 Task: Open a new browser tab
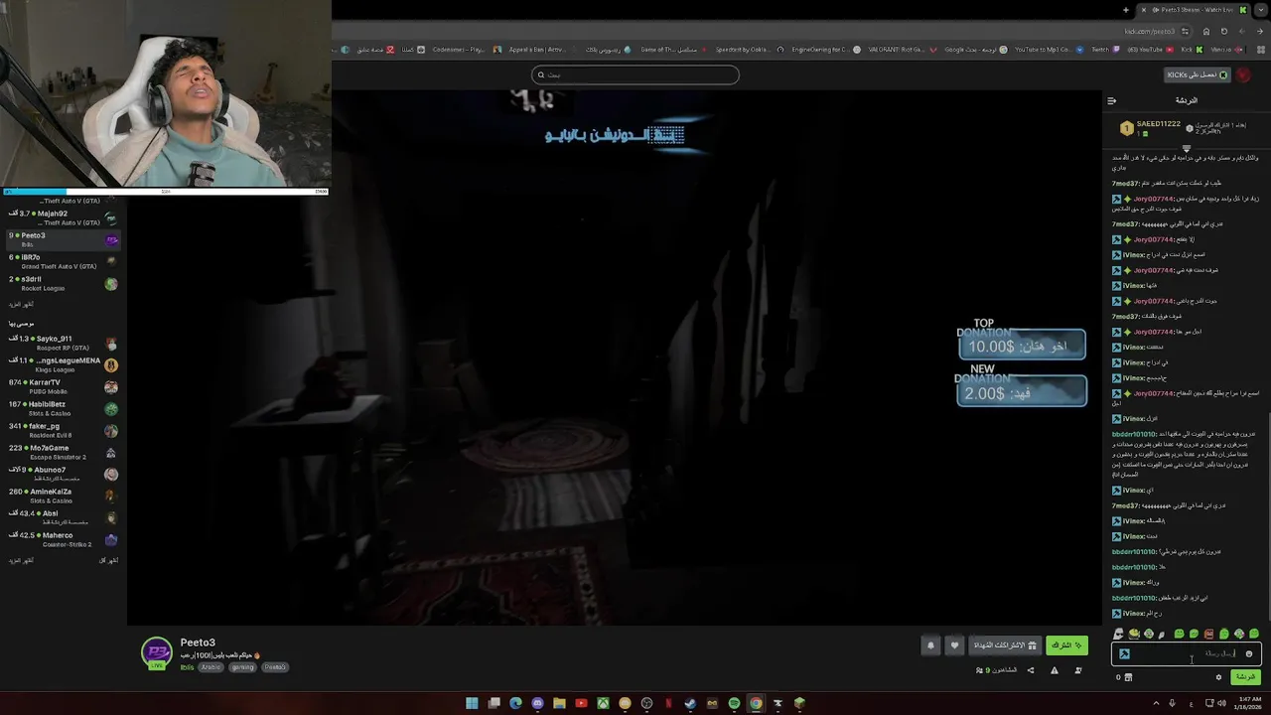pos(1125,10)
